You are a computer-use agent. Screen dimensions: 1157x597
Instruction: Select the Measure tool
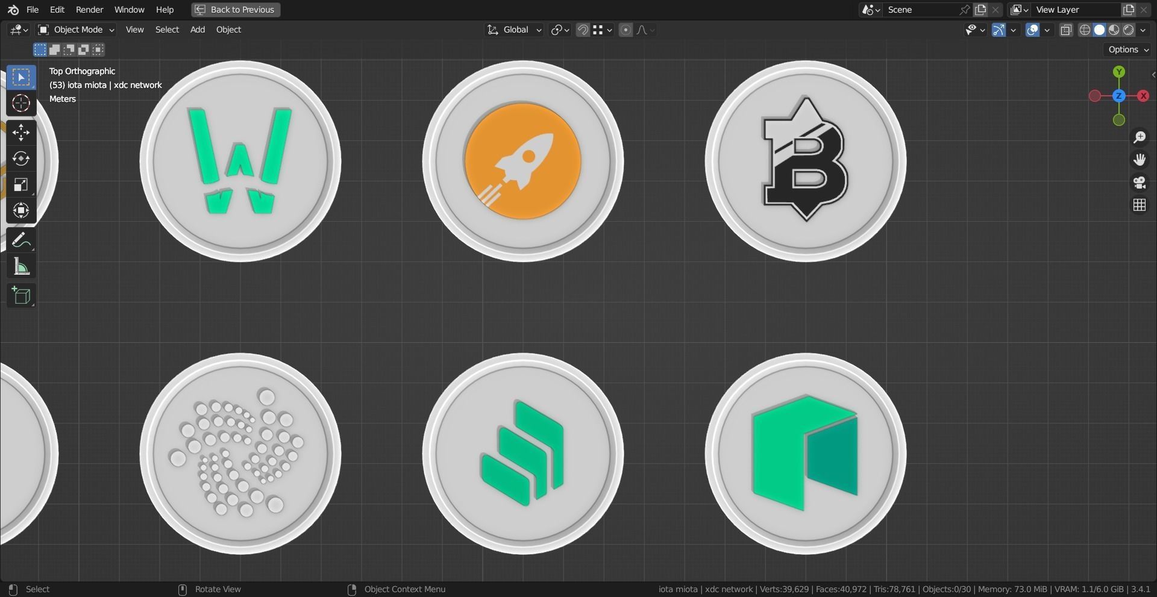(x=21, y=266)
